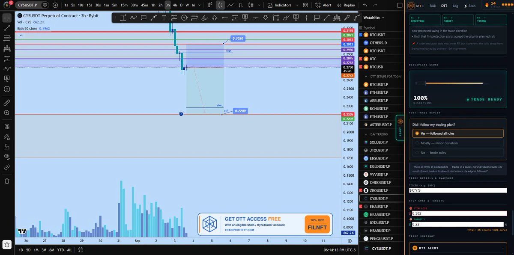Switch to 4h timeframe
The width and height of the screenshot is (514, 255).
(175, 5)
